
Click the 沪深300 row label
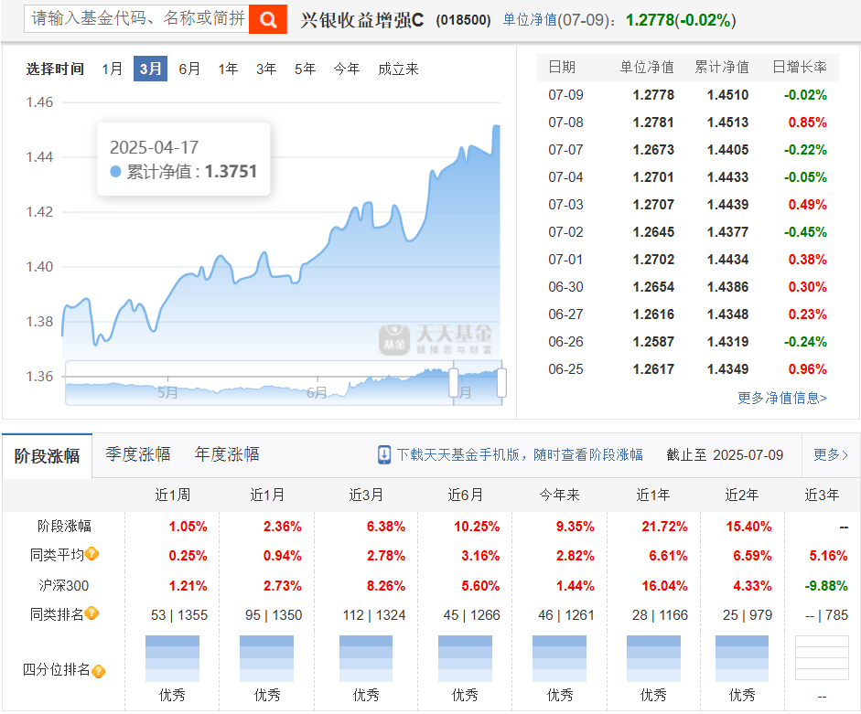pos(64,586)
